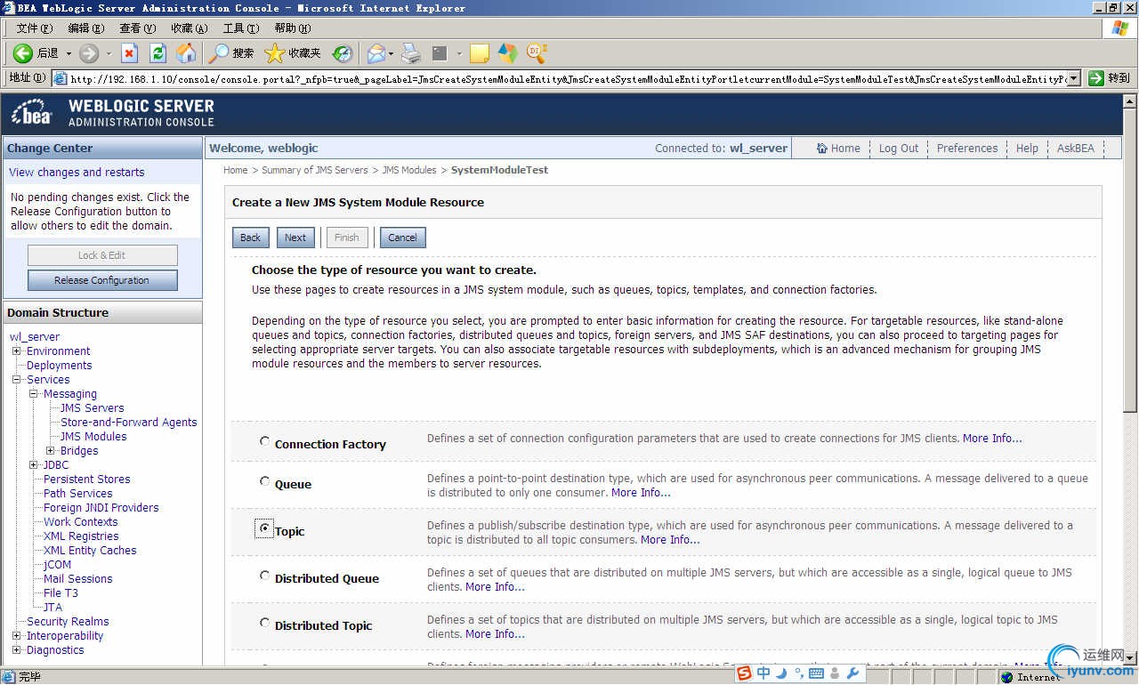Click the Next button
The height and width of the screenshot is (685, 1139).
click(295, 238)
